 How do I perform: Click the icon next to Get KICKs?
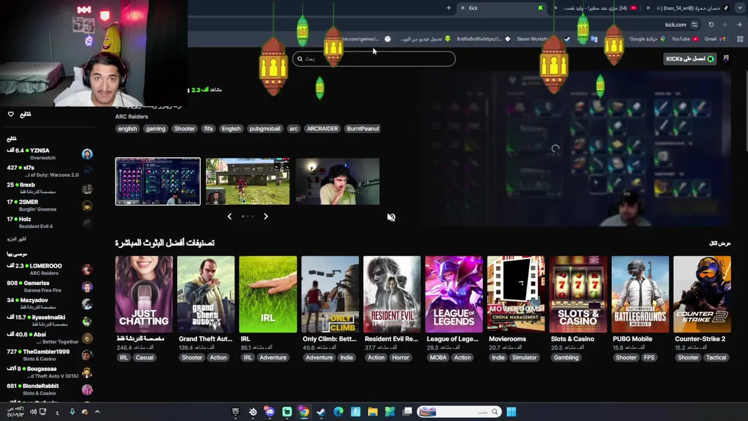pyautogui.click(x=726, y=58)
